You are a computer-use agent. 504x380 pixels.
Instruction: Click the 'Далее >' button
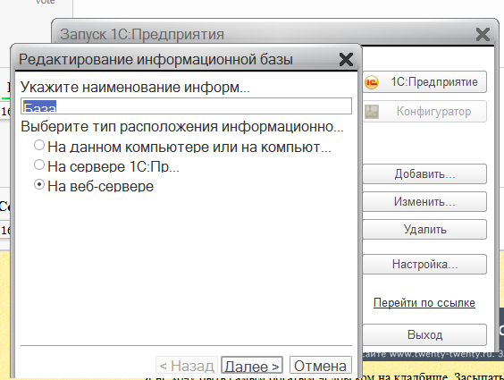pyautogui.click(x=252, y=366)
